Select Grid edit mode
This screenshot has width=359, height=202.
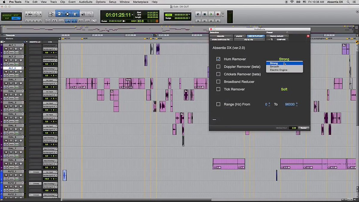[16, 18]
